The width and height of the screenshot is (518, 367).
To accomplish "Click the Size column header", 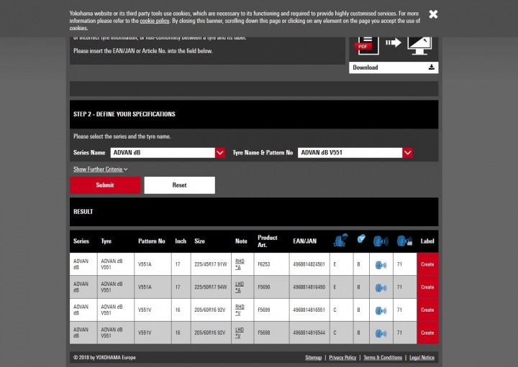I will pos(199,241).
